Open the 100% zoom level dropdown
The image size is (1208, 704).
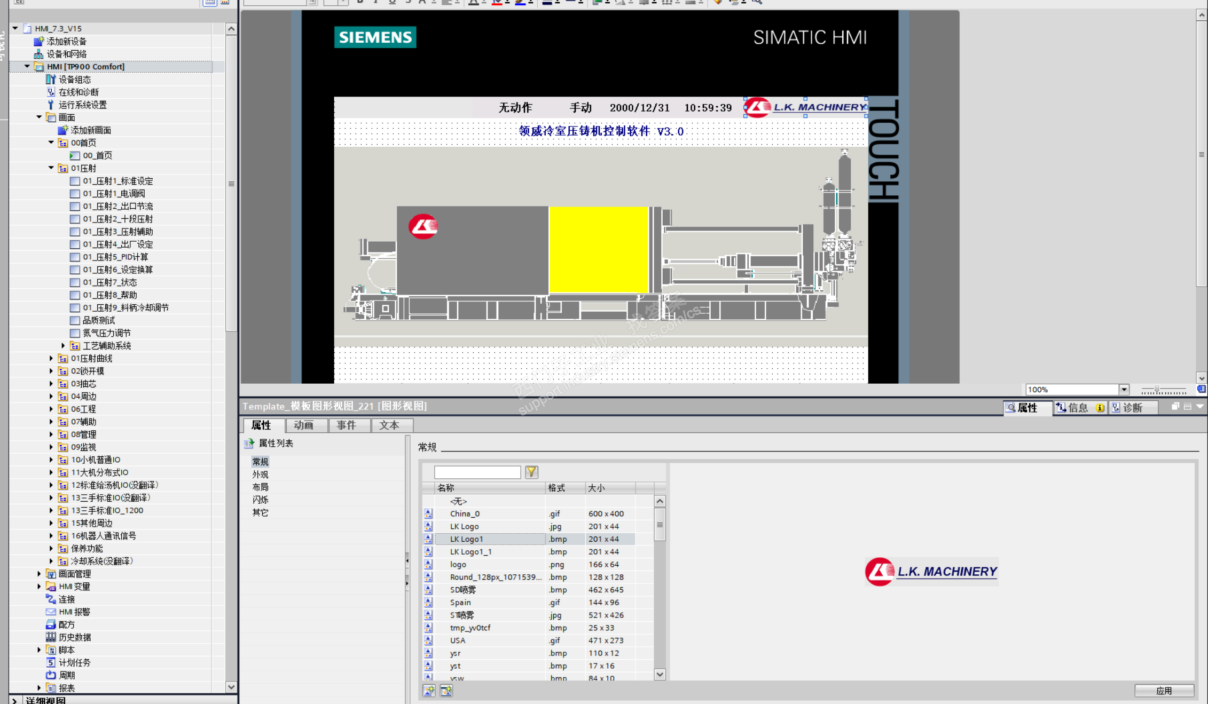coord(1124,390)
